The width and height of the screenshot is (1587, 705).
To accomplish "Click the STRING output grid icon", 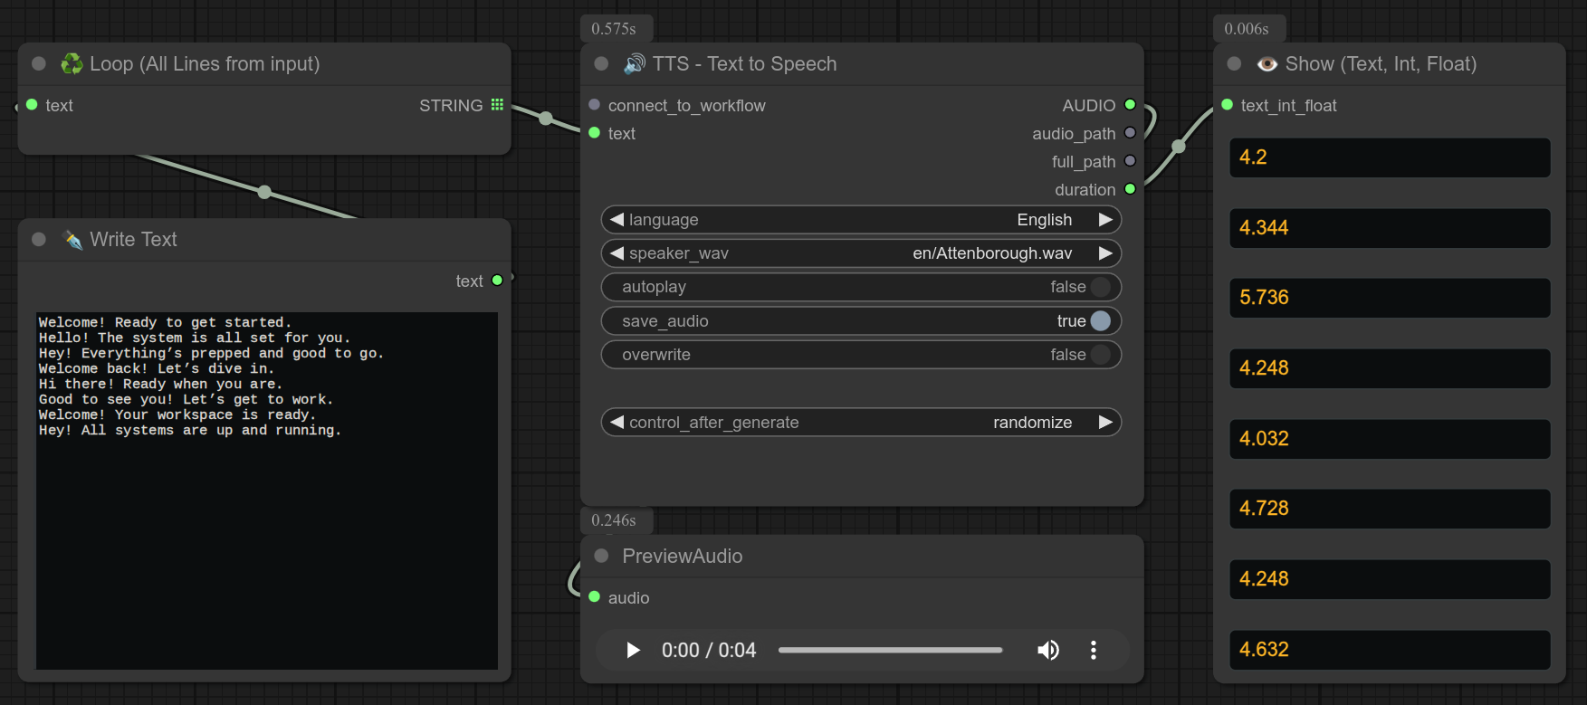I will click(x=497, y=105).
